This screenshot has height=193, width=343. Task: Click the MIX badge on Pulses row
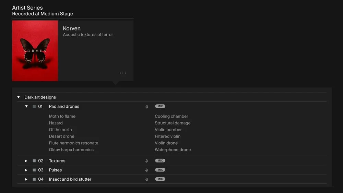(x=160, y=170)
